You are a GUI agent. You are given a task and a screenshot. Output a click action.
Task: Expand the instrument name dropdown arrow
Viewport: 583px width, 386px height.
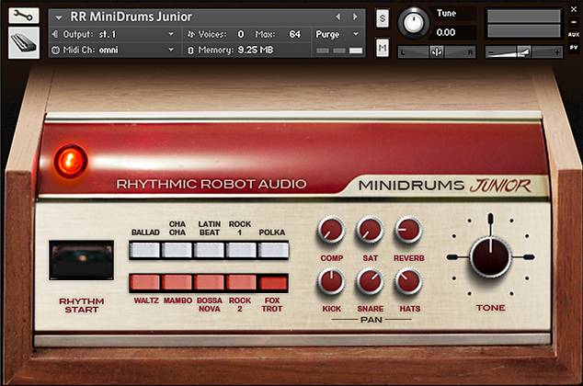click(58, 17)
